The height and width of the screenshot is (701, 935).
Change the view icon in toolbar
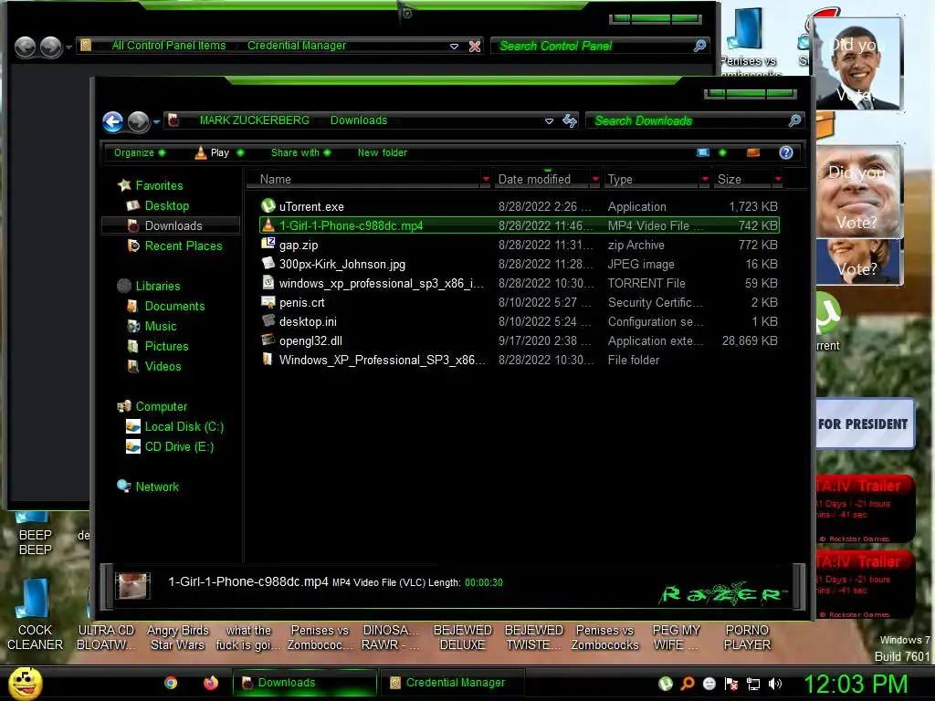(703, 152)
